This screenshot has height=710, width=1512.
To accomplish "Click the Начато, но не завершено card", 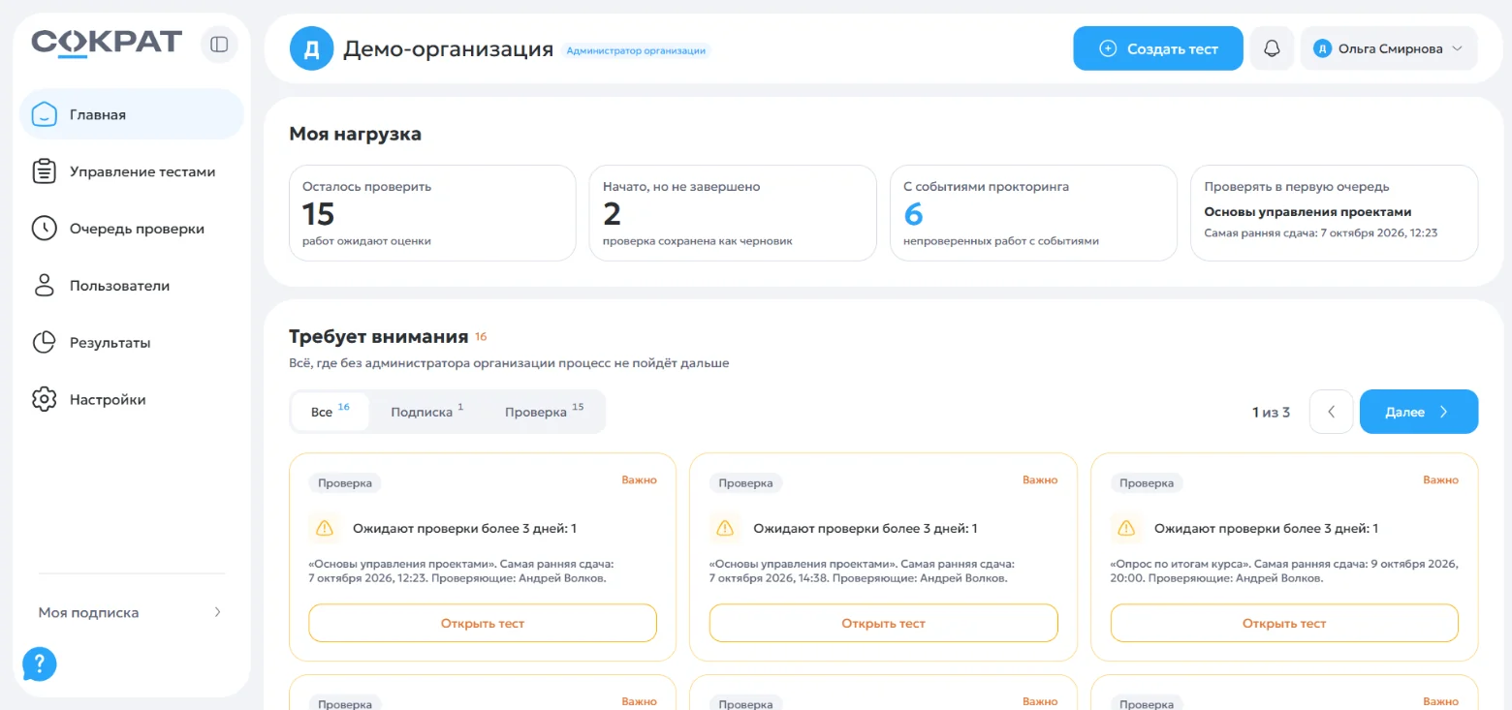I will point(733,213).
